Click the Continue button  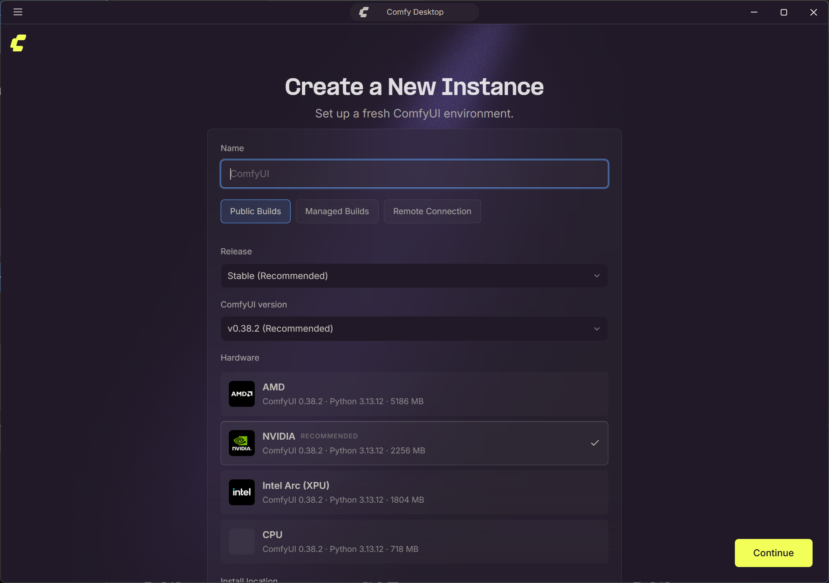774,553
